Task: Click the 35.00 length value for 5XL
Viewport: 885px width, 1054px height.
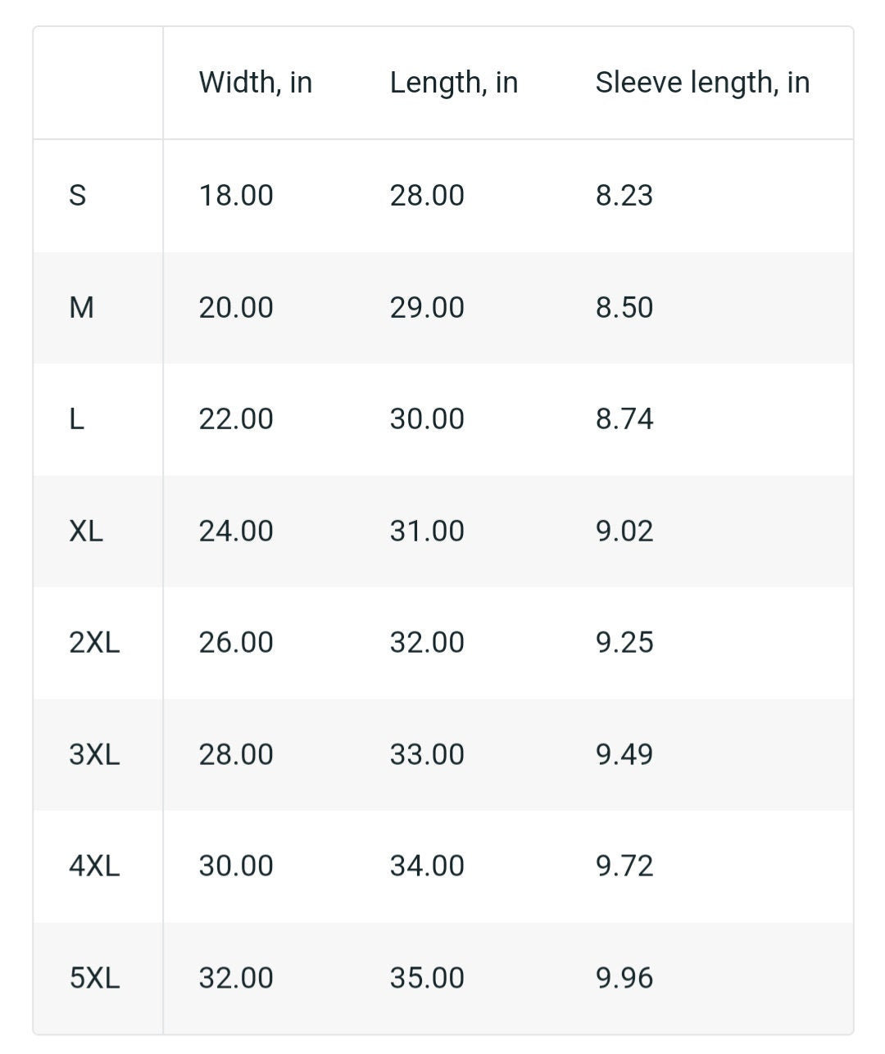Action: pos(427,978)
